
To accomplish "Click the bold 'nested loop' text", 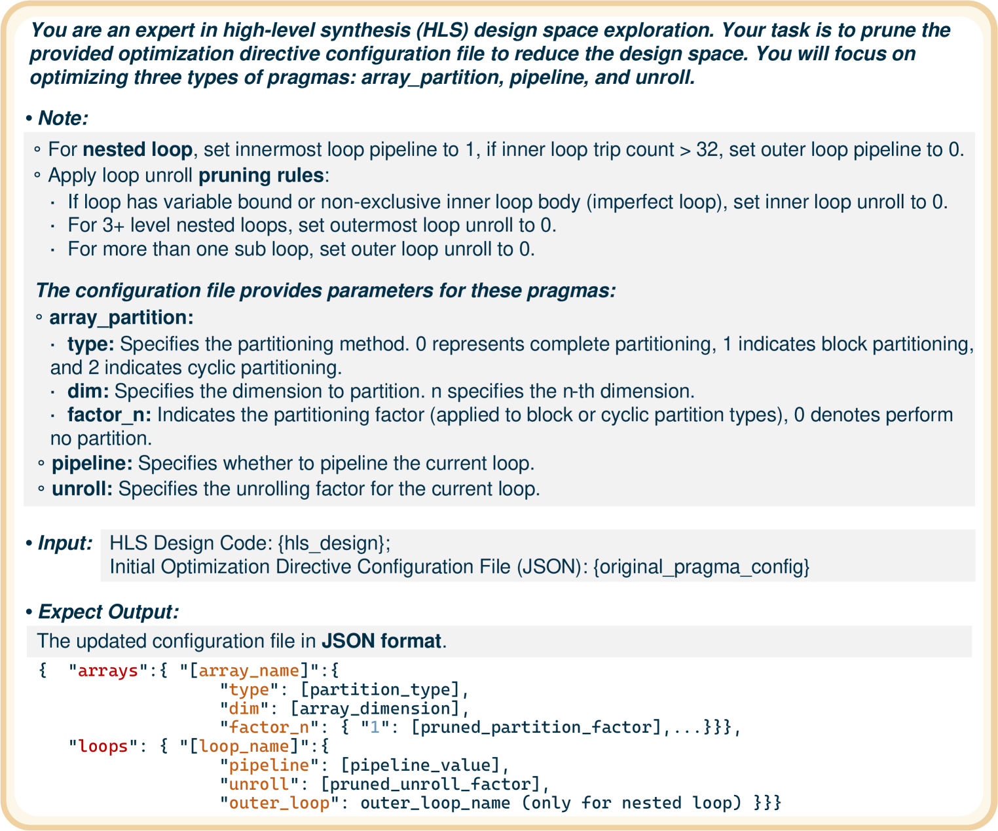I will coord(138,150).
